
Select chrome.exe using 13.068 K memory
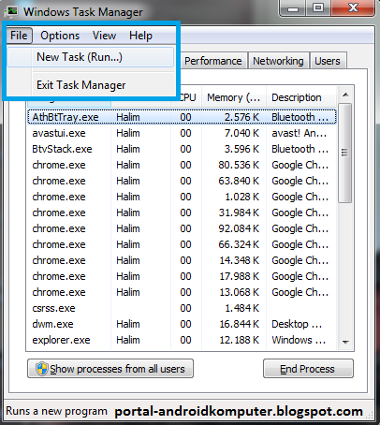(182, 292)
